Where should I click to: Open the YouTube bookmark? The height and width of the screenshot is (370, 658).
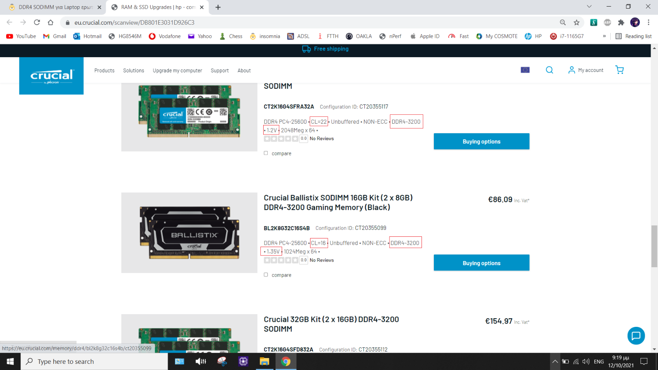pyautogui.click(x=21, y=36)
